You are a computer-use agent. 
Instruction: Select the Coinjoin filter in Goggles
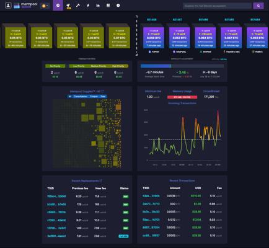click(x=94, y=97)
